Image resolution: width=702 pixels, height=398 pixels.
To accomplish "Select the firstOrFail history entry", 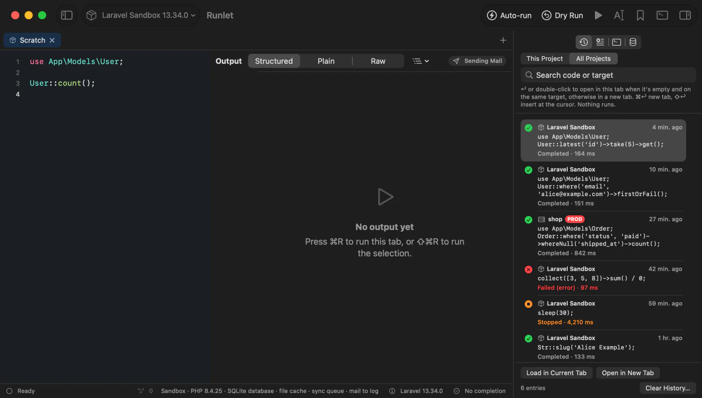I will 603,186.
